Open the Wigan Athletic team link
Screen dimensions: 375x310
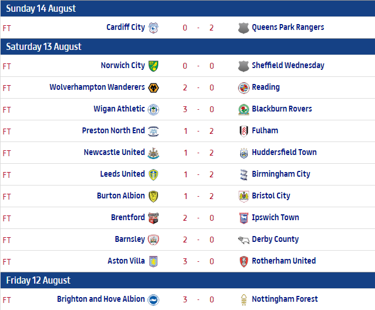coord(119,109)
